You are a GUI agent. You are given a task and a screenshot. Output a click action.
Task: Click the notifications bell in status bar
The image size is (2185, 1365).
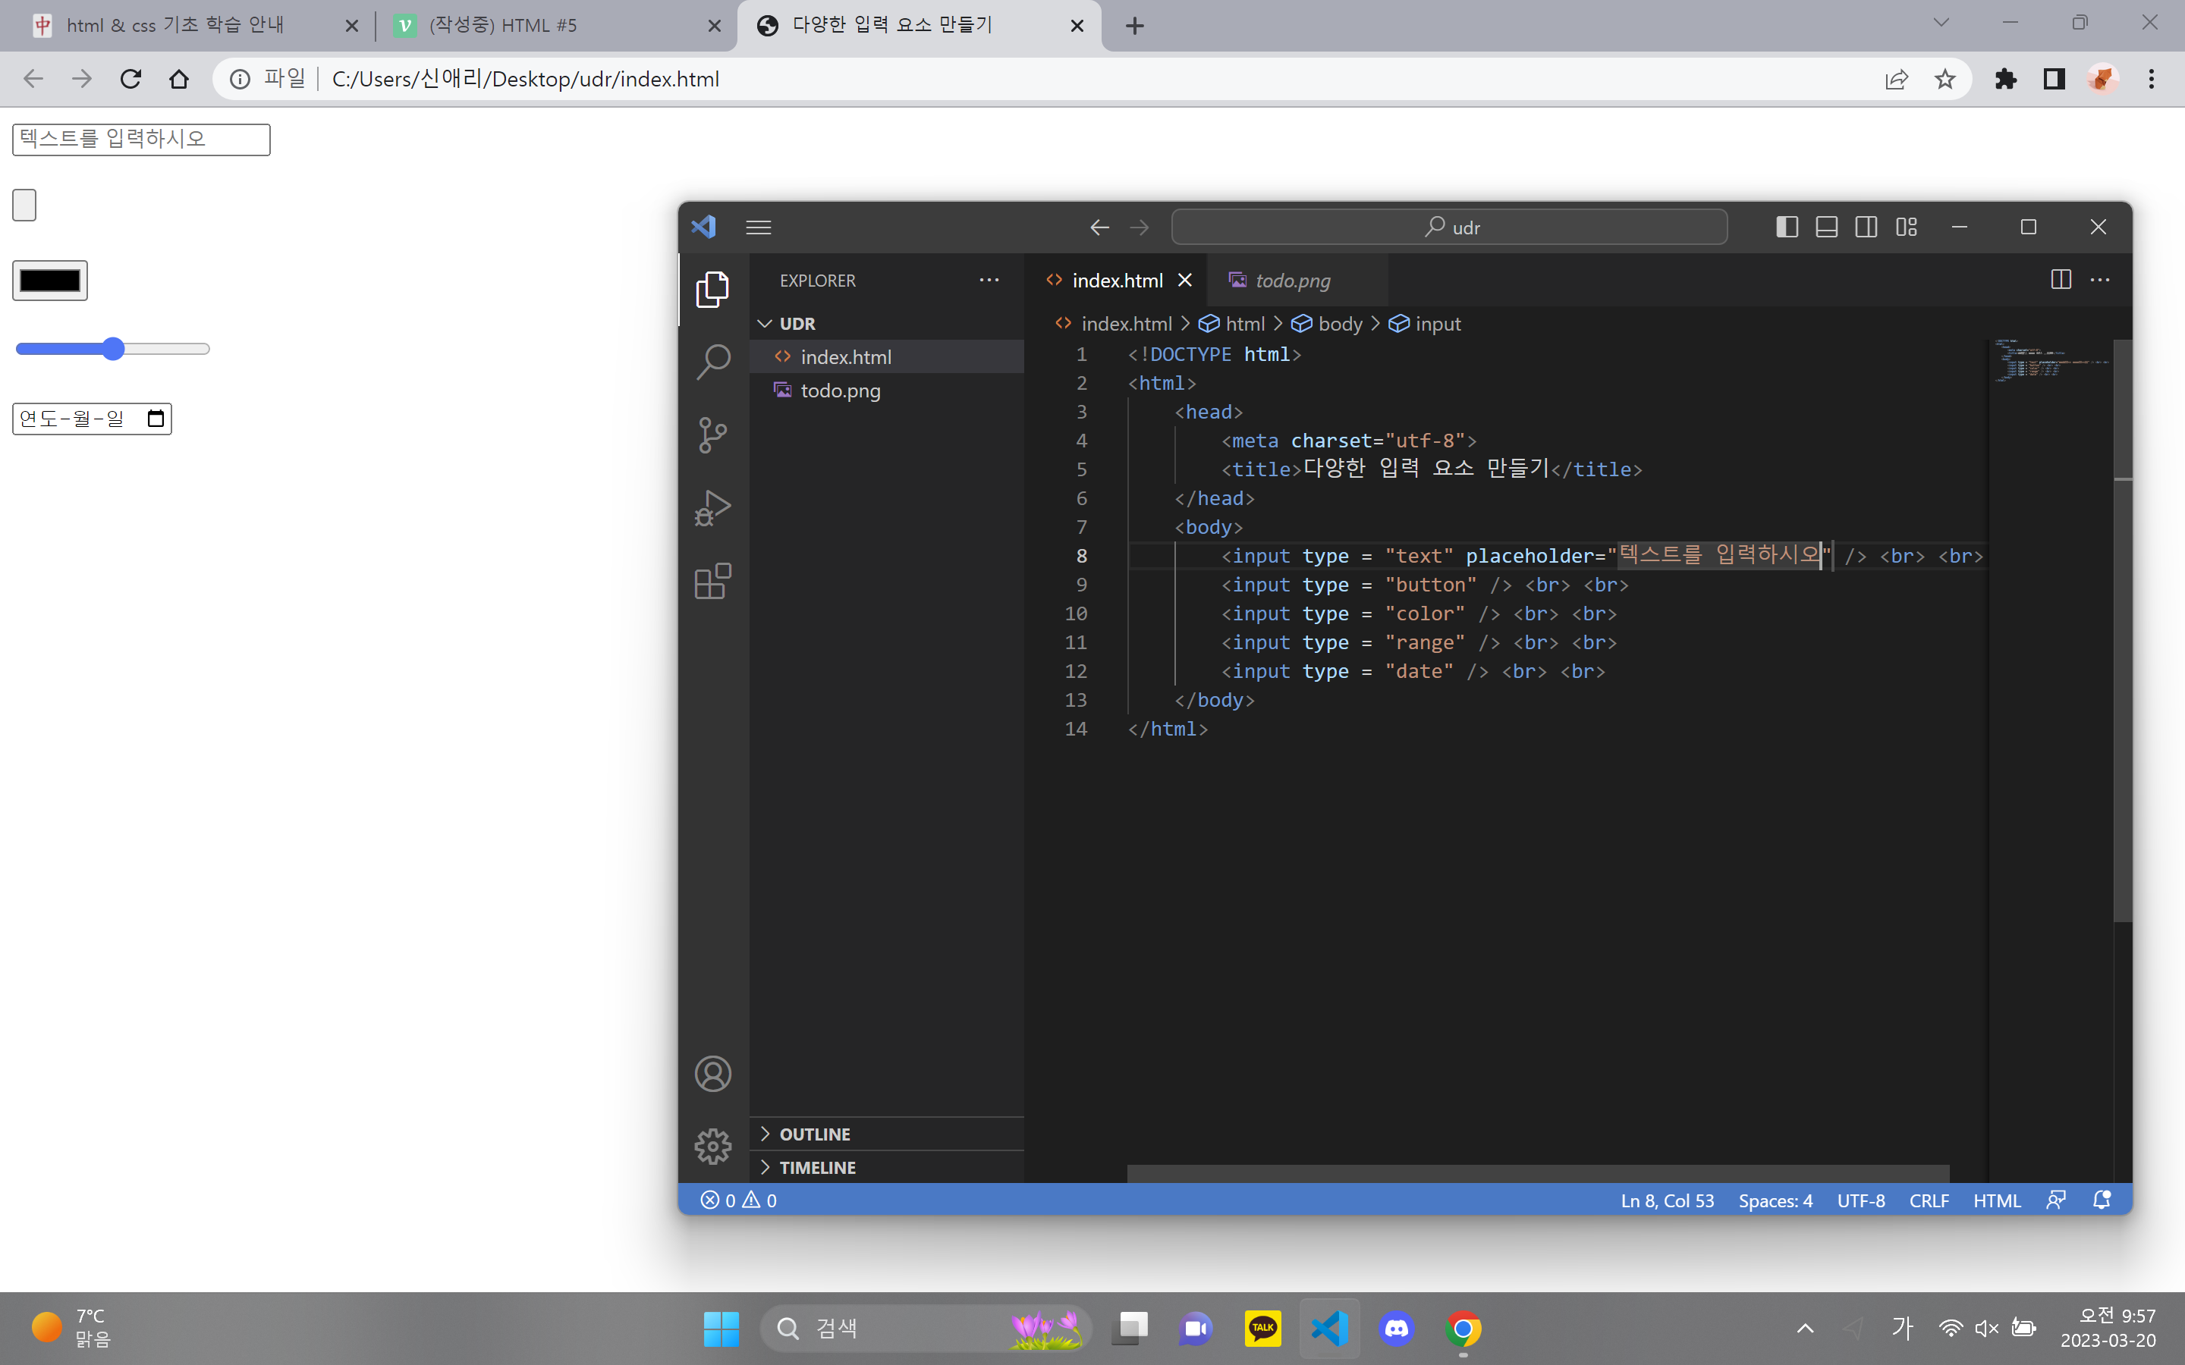(x=2102, y=1200)
